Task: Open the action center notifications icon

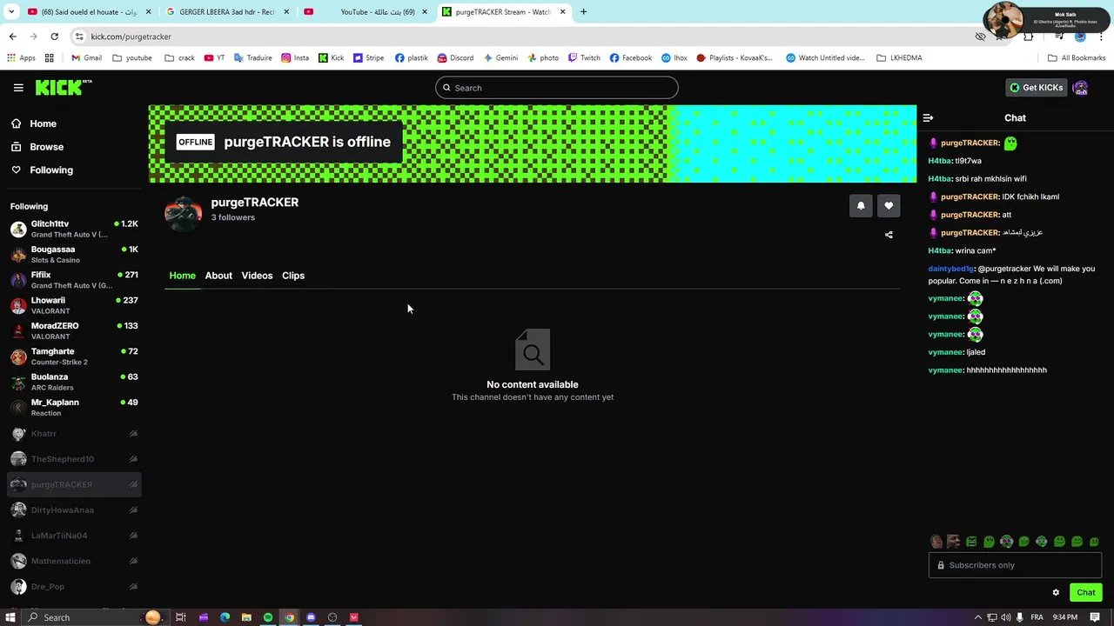Action: click(x=1096, y=617)
